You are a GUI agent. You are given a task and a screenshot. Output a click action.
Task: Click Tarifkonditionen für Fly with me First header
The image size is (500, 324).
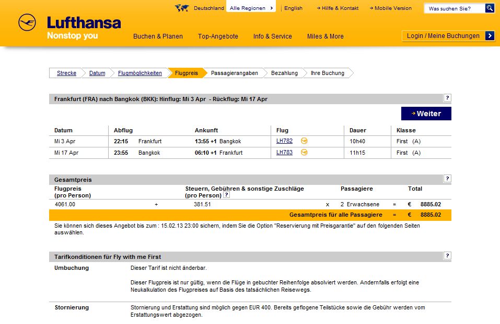[108, 257]
